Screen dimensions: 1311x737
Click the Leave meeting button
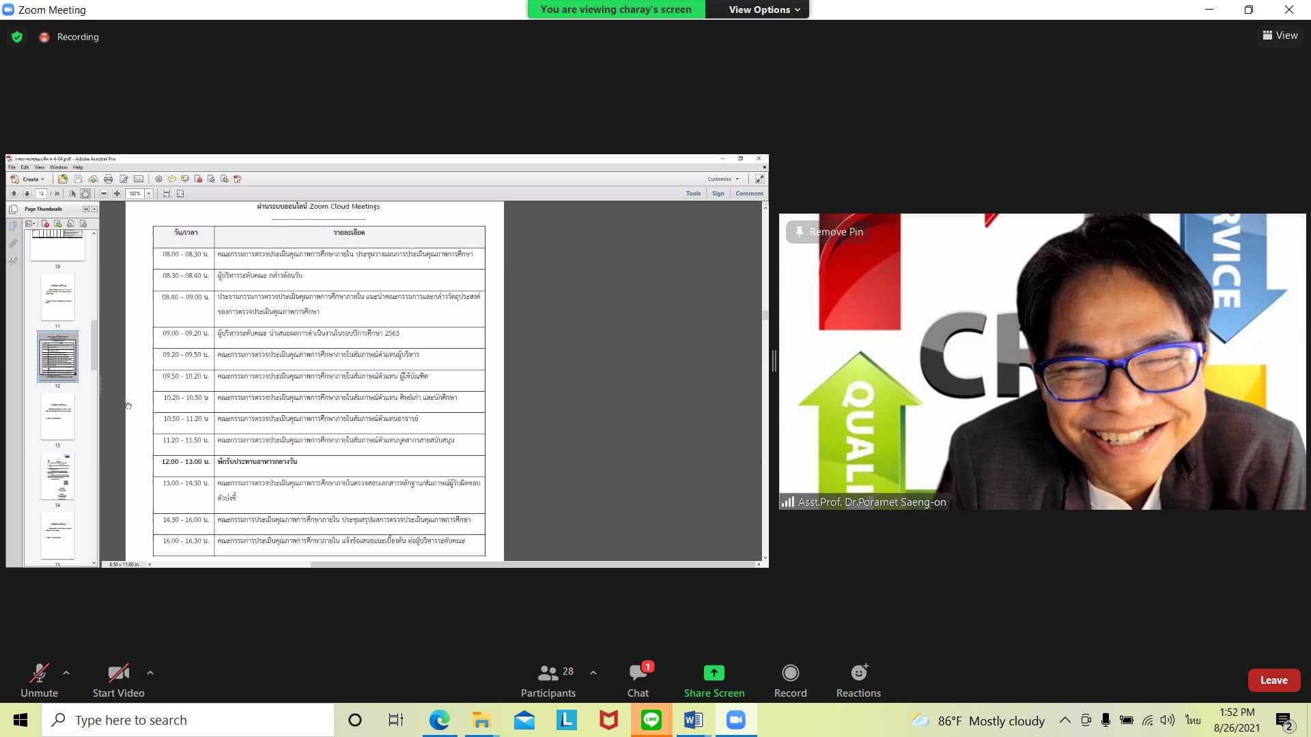click(1273, 680)
